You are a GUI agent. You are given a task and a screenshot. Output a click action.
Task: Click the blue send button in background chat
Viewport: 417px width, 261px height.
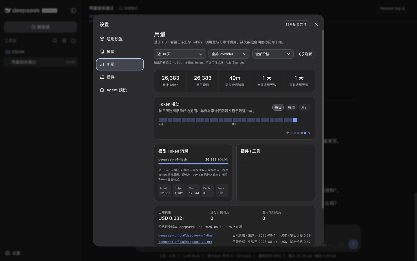tap(353, 244)
